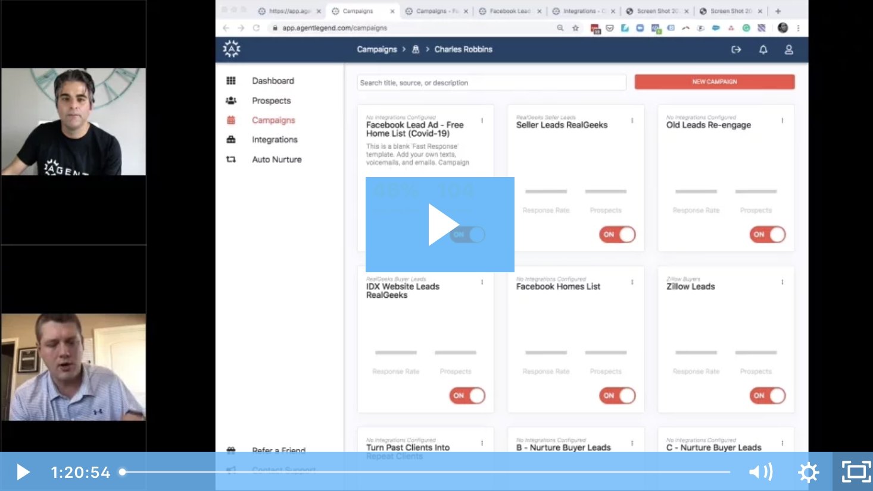This screenshot has height=491, width=873.
Task: Open Dashboard icon in sidebar
Action: (x=231, y=81)
